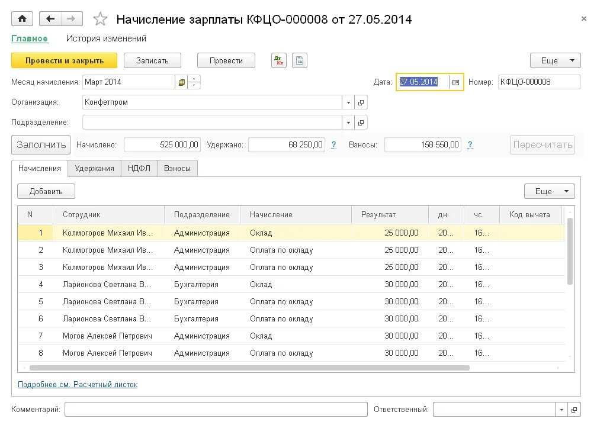The height and width of the screenshot is (425, 597).
Task: Show help on Взносы amount
Action: click(x=470, y=144)
